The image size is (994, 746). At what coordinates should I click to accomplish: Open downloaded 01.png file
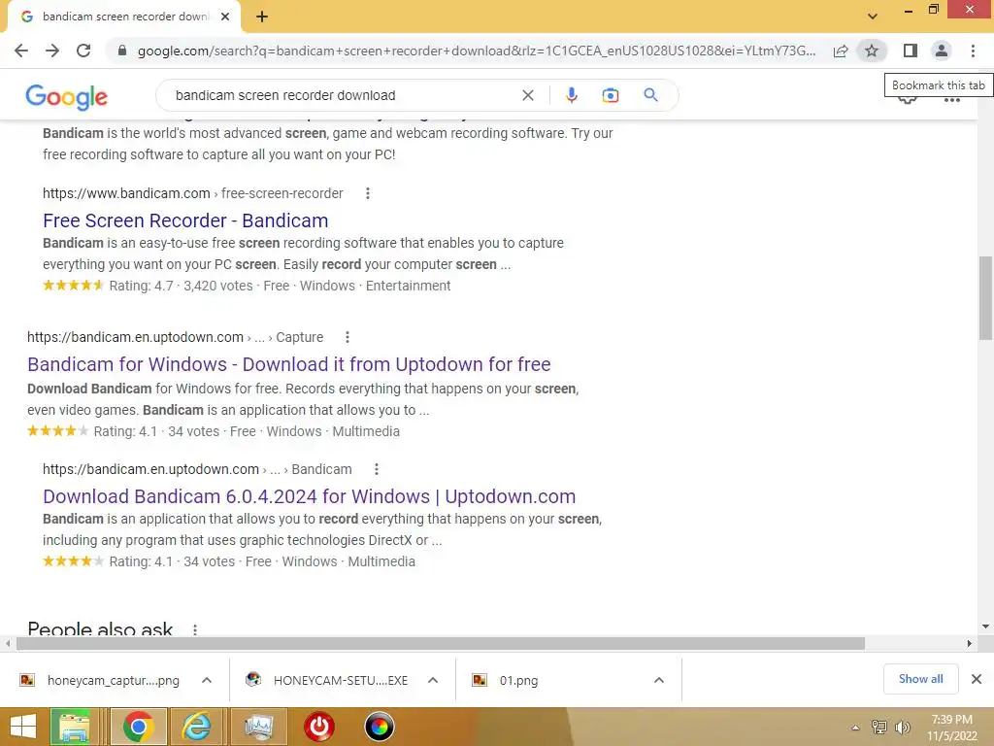(x=507, y=680)
